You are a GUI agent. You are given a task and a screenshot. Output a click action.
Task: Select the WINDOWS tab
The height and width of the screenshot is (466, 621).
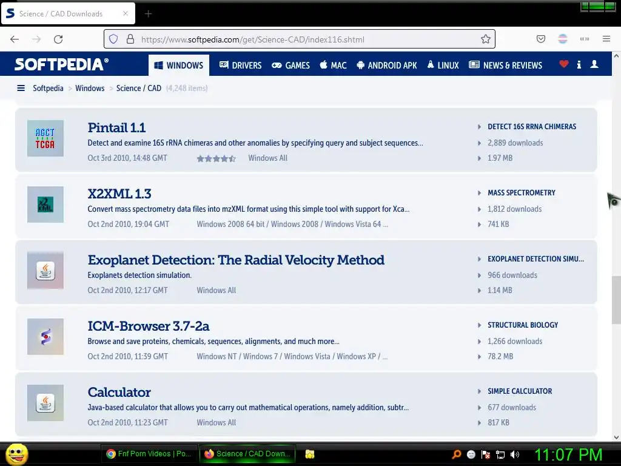[x=179, y=66]
